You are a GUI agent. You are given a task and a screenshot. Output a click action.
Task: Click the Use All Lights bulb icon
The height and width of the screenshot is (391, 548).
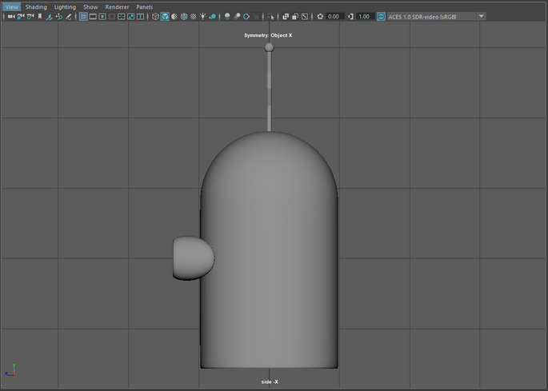tap(203, 17)
